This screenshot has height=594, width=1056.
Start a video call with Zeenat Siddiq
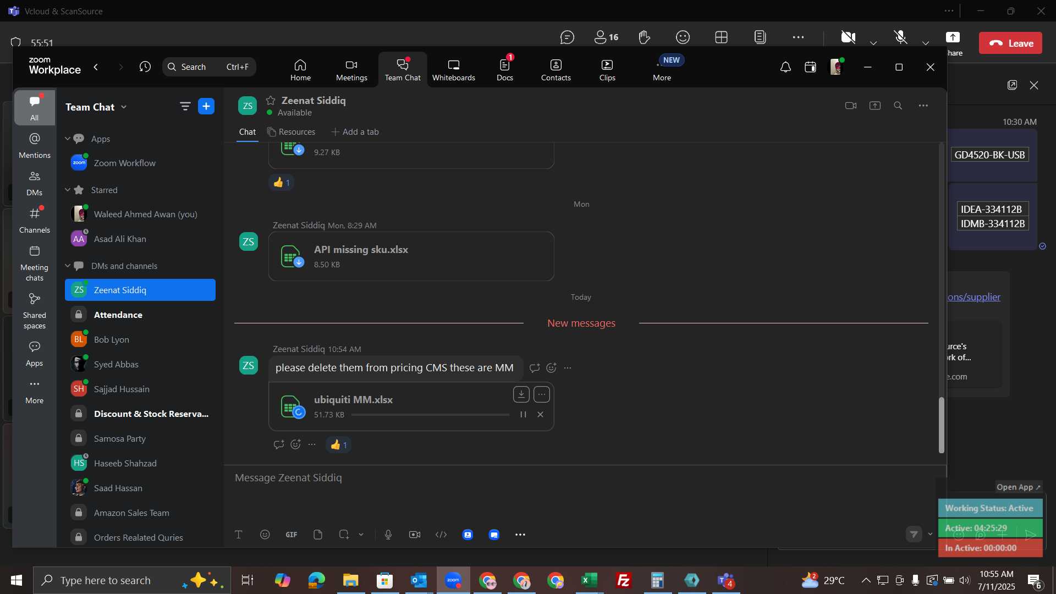[x=851, y=106]
